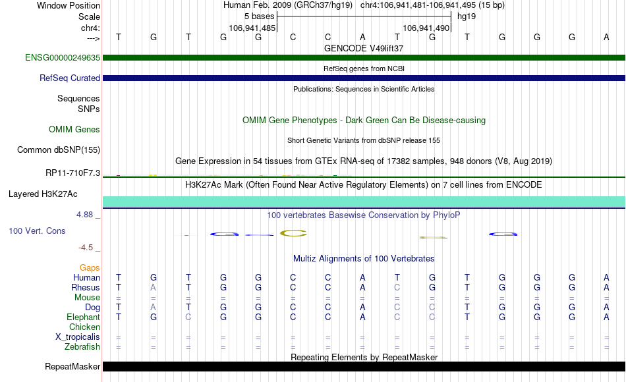Select the Zebrafish alignment row label

(82, 346)
